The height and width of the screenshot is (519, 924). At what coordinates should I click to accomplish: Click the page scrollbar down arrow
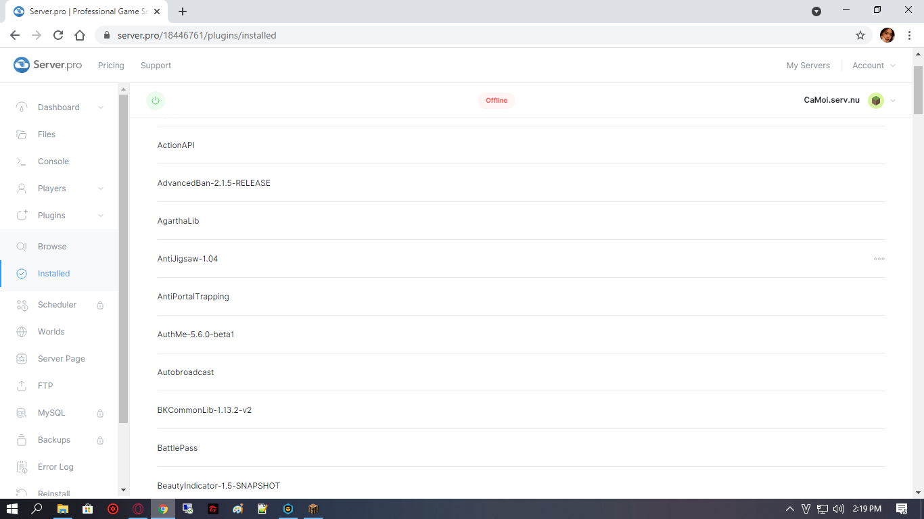918,493
